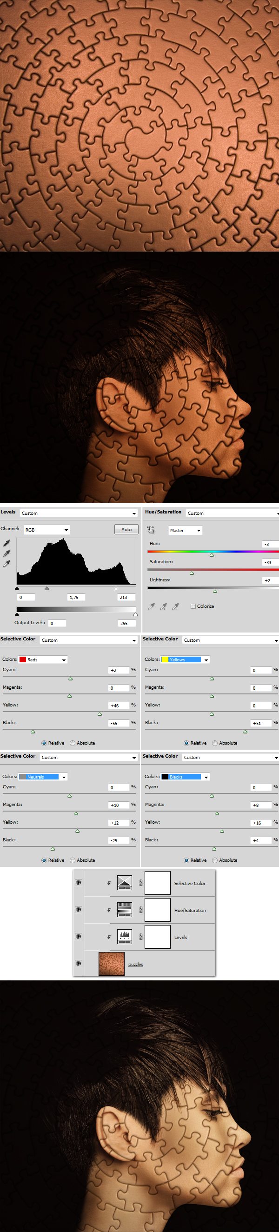Expand the Colors dropdown showing Neutrals
Image resolution: width=279 pixels, height=1232 pixels.
coord(43,777)
